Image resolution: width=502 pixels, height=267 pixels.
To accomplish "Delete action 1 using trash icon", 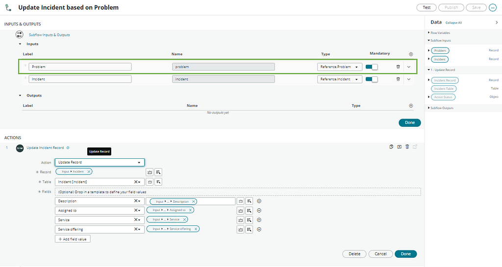I will [407, 147].
